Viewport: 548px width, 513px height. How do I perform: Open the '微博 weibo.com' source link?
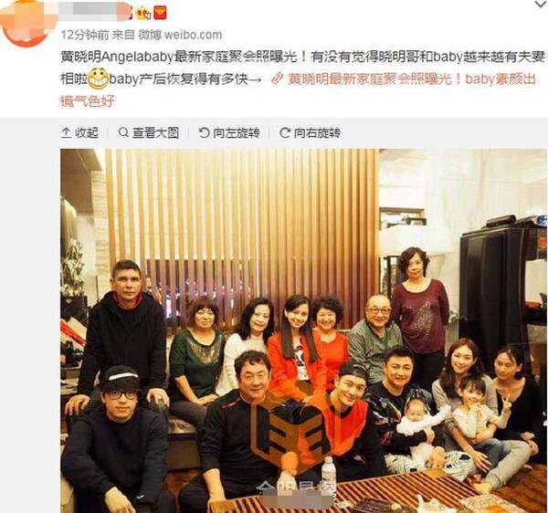click(x=180, y=35)
